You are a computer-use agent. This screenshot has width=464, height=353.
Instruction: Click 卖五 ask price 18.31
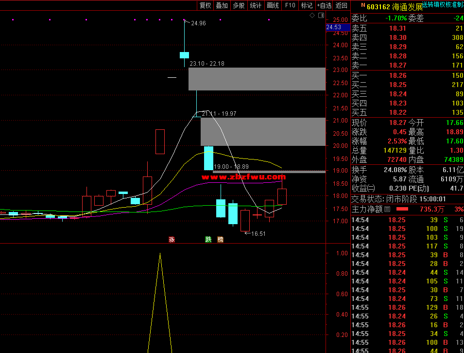[398, 28]
